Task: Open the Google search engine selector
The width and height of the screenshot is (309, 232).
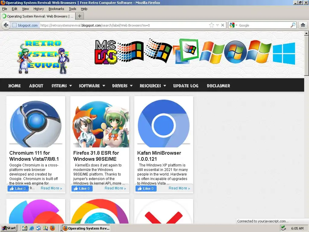Action: point(234,25)
